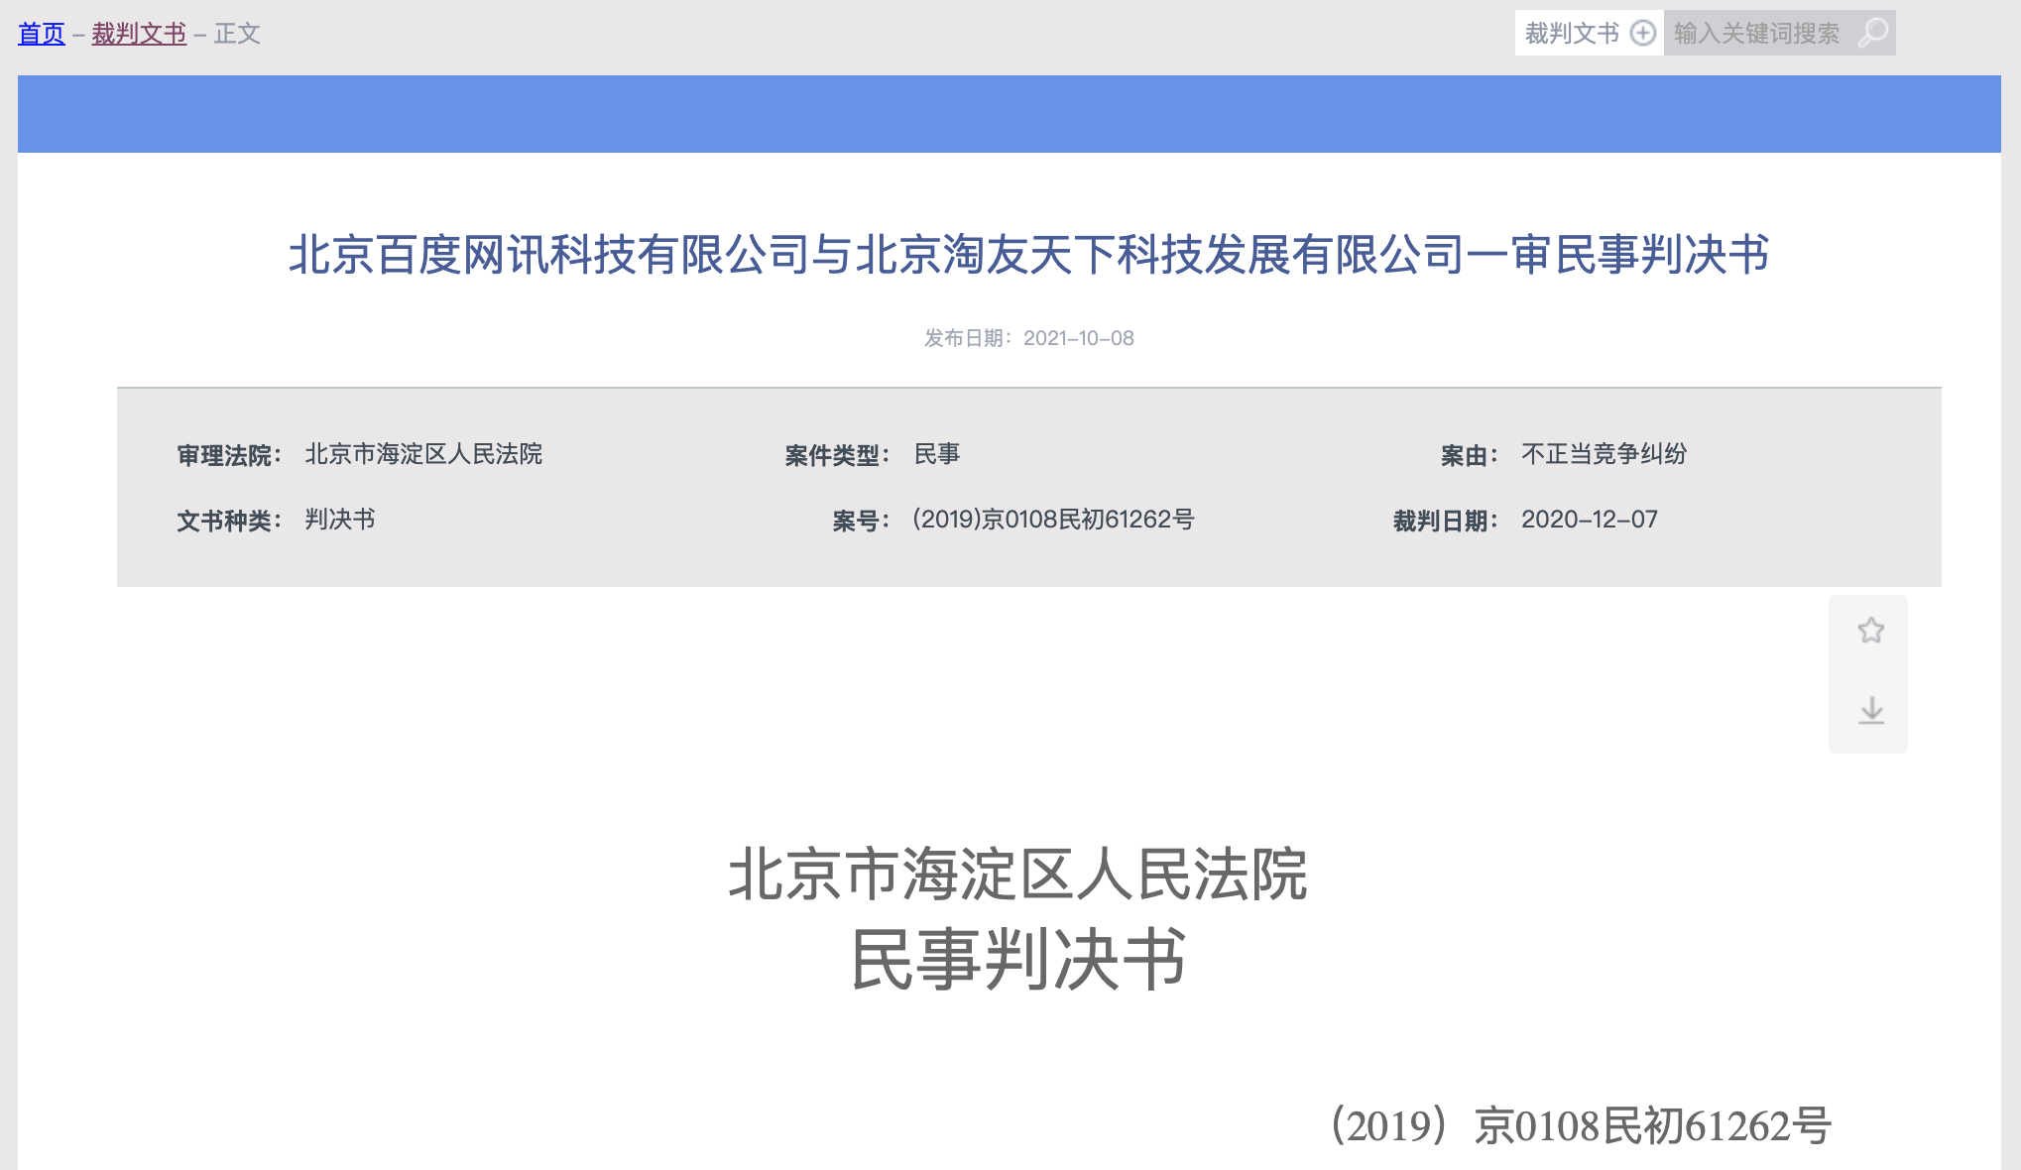Click the blue judgment title heading

(x=1028, y=255)
